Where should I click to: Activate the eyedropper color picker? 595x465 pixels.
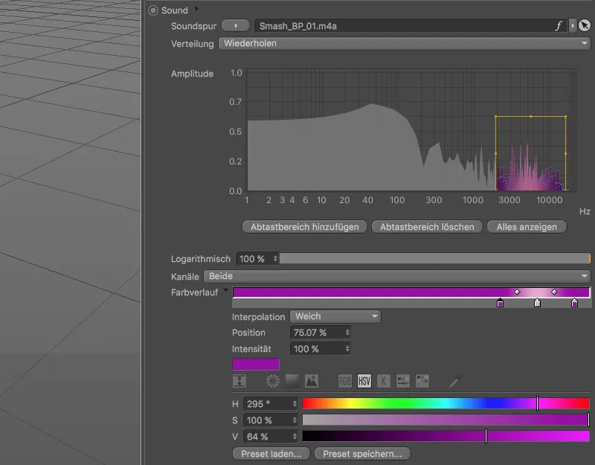pyautogui.click(x=454, y=381)
